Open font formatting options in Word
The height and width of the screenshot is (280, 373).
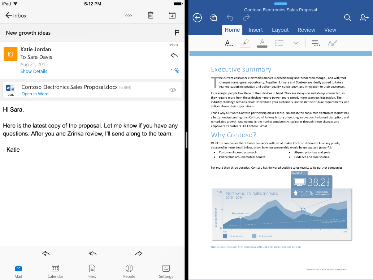(x=229, y=43)
